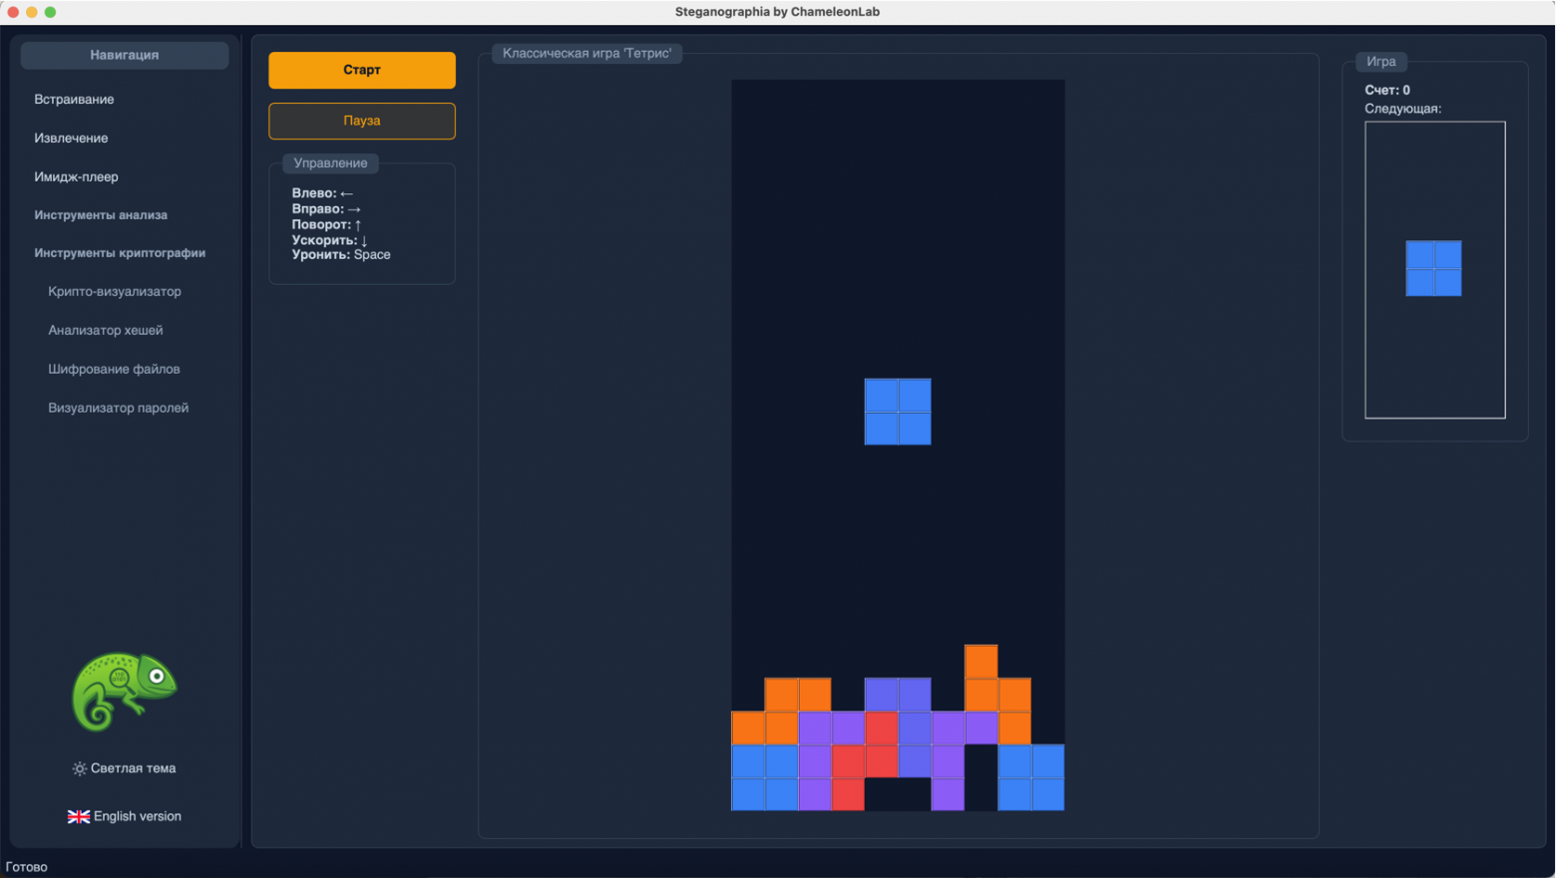Image resolution: width=1556 pixels, height=878 pixels.
Task: Select Крипто-визуализатор in the sidebar
Action: click(115, 292)
